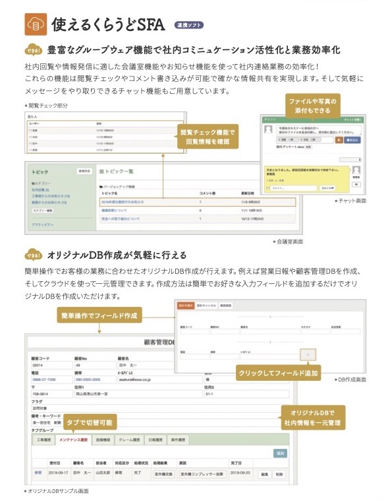Click the 削除 button in the maintenance row

(279, 474)
